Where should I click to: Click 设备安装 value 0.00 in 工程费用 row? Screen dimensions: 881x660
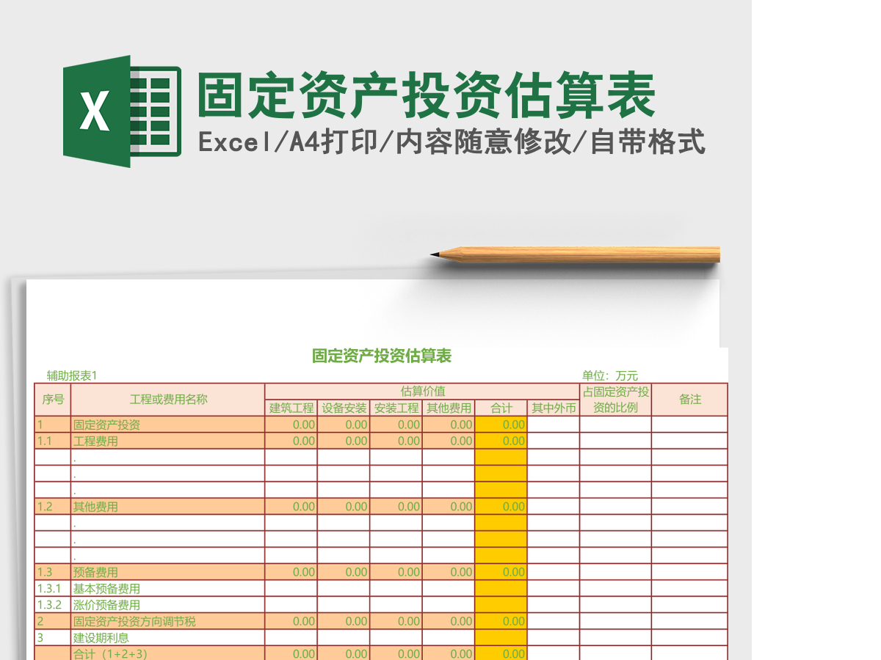coord(344,441)
